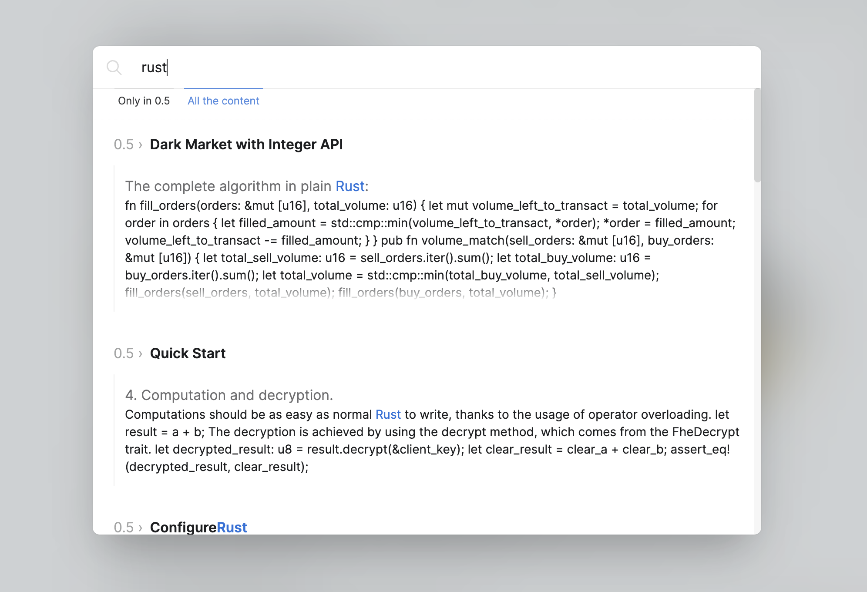This screenshot has width=867, height=592.
Task: Click the chevron before "Quick Start"
Action: point(141,354)
